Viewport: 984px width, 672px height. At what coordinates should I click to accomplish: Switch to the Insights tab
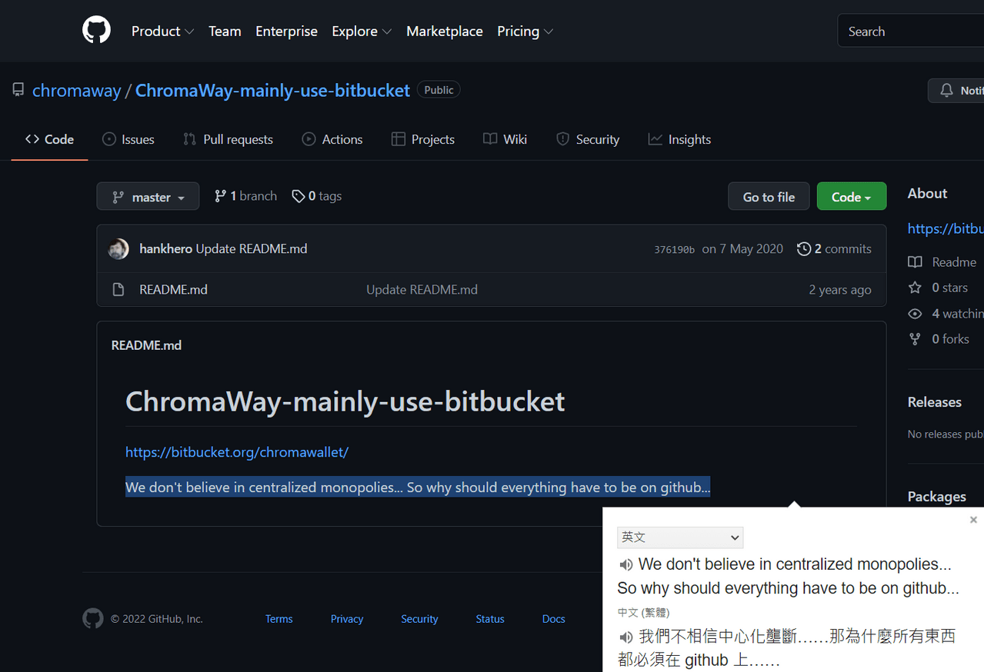pyautogui.click(x=679, y=139)
